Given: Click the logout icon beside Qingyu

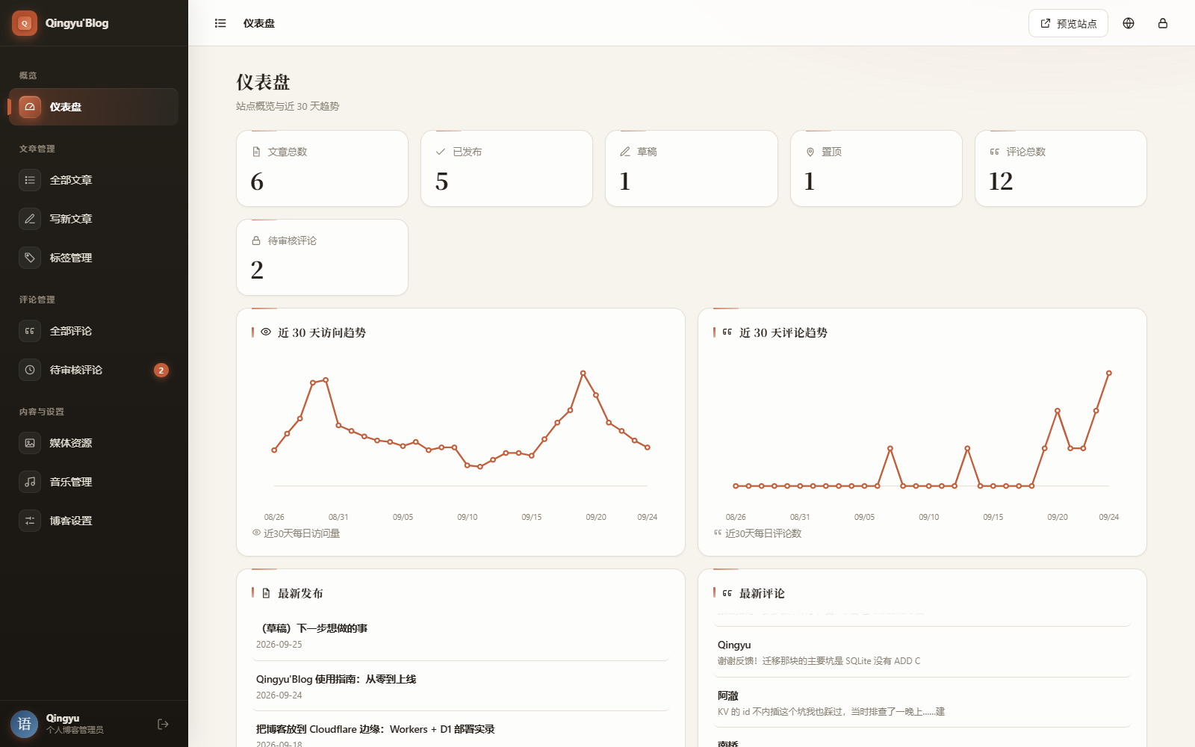Looking at the screenshot, I should (x=163, y=724).
